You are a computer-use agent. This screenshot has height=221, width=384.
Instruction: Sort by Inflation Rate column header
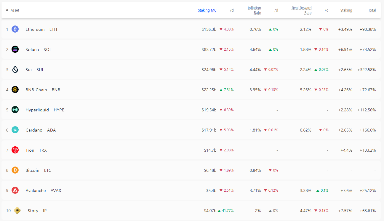click(255, 10)
